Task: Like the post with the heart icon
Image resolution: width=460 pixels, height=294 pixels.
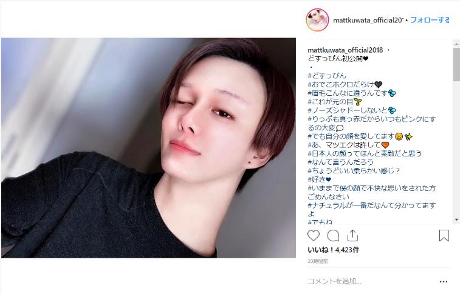Action: [314, 235]
